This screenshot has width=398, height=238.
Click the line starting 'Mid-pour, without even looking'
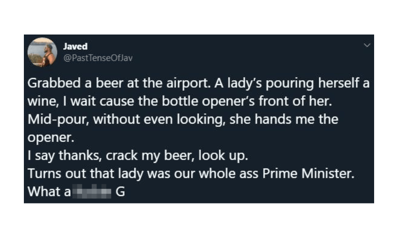tap(183, 120)
